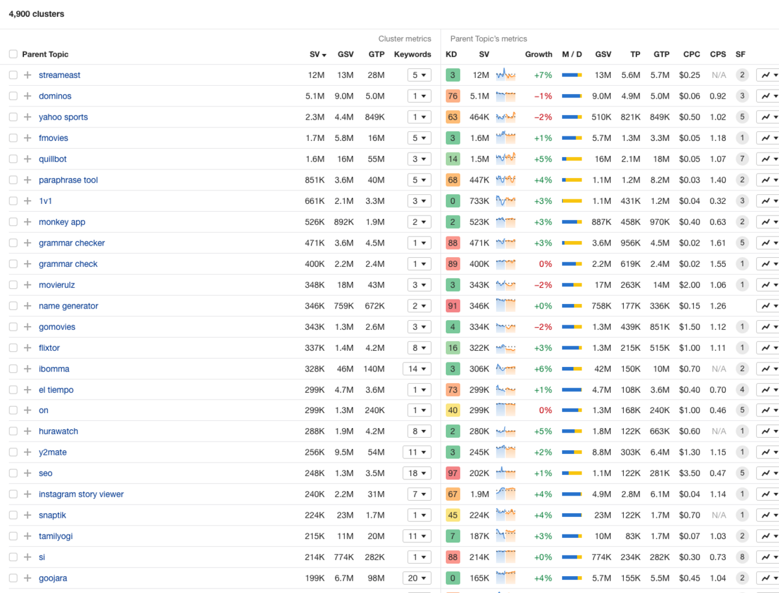Open the instagram story viewer link
Viewport: 779px width, 593px height.
tap(81, 494)
